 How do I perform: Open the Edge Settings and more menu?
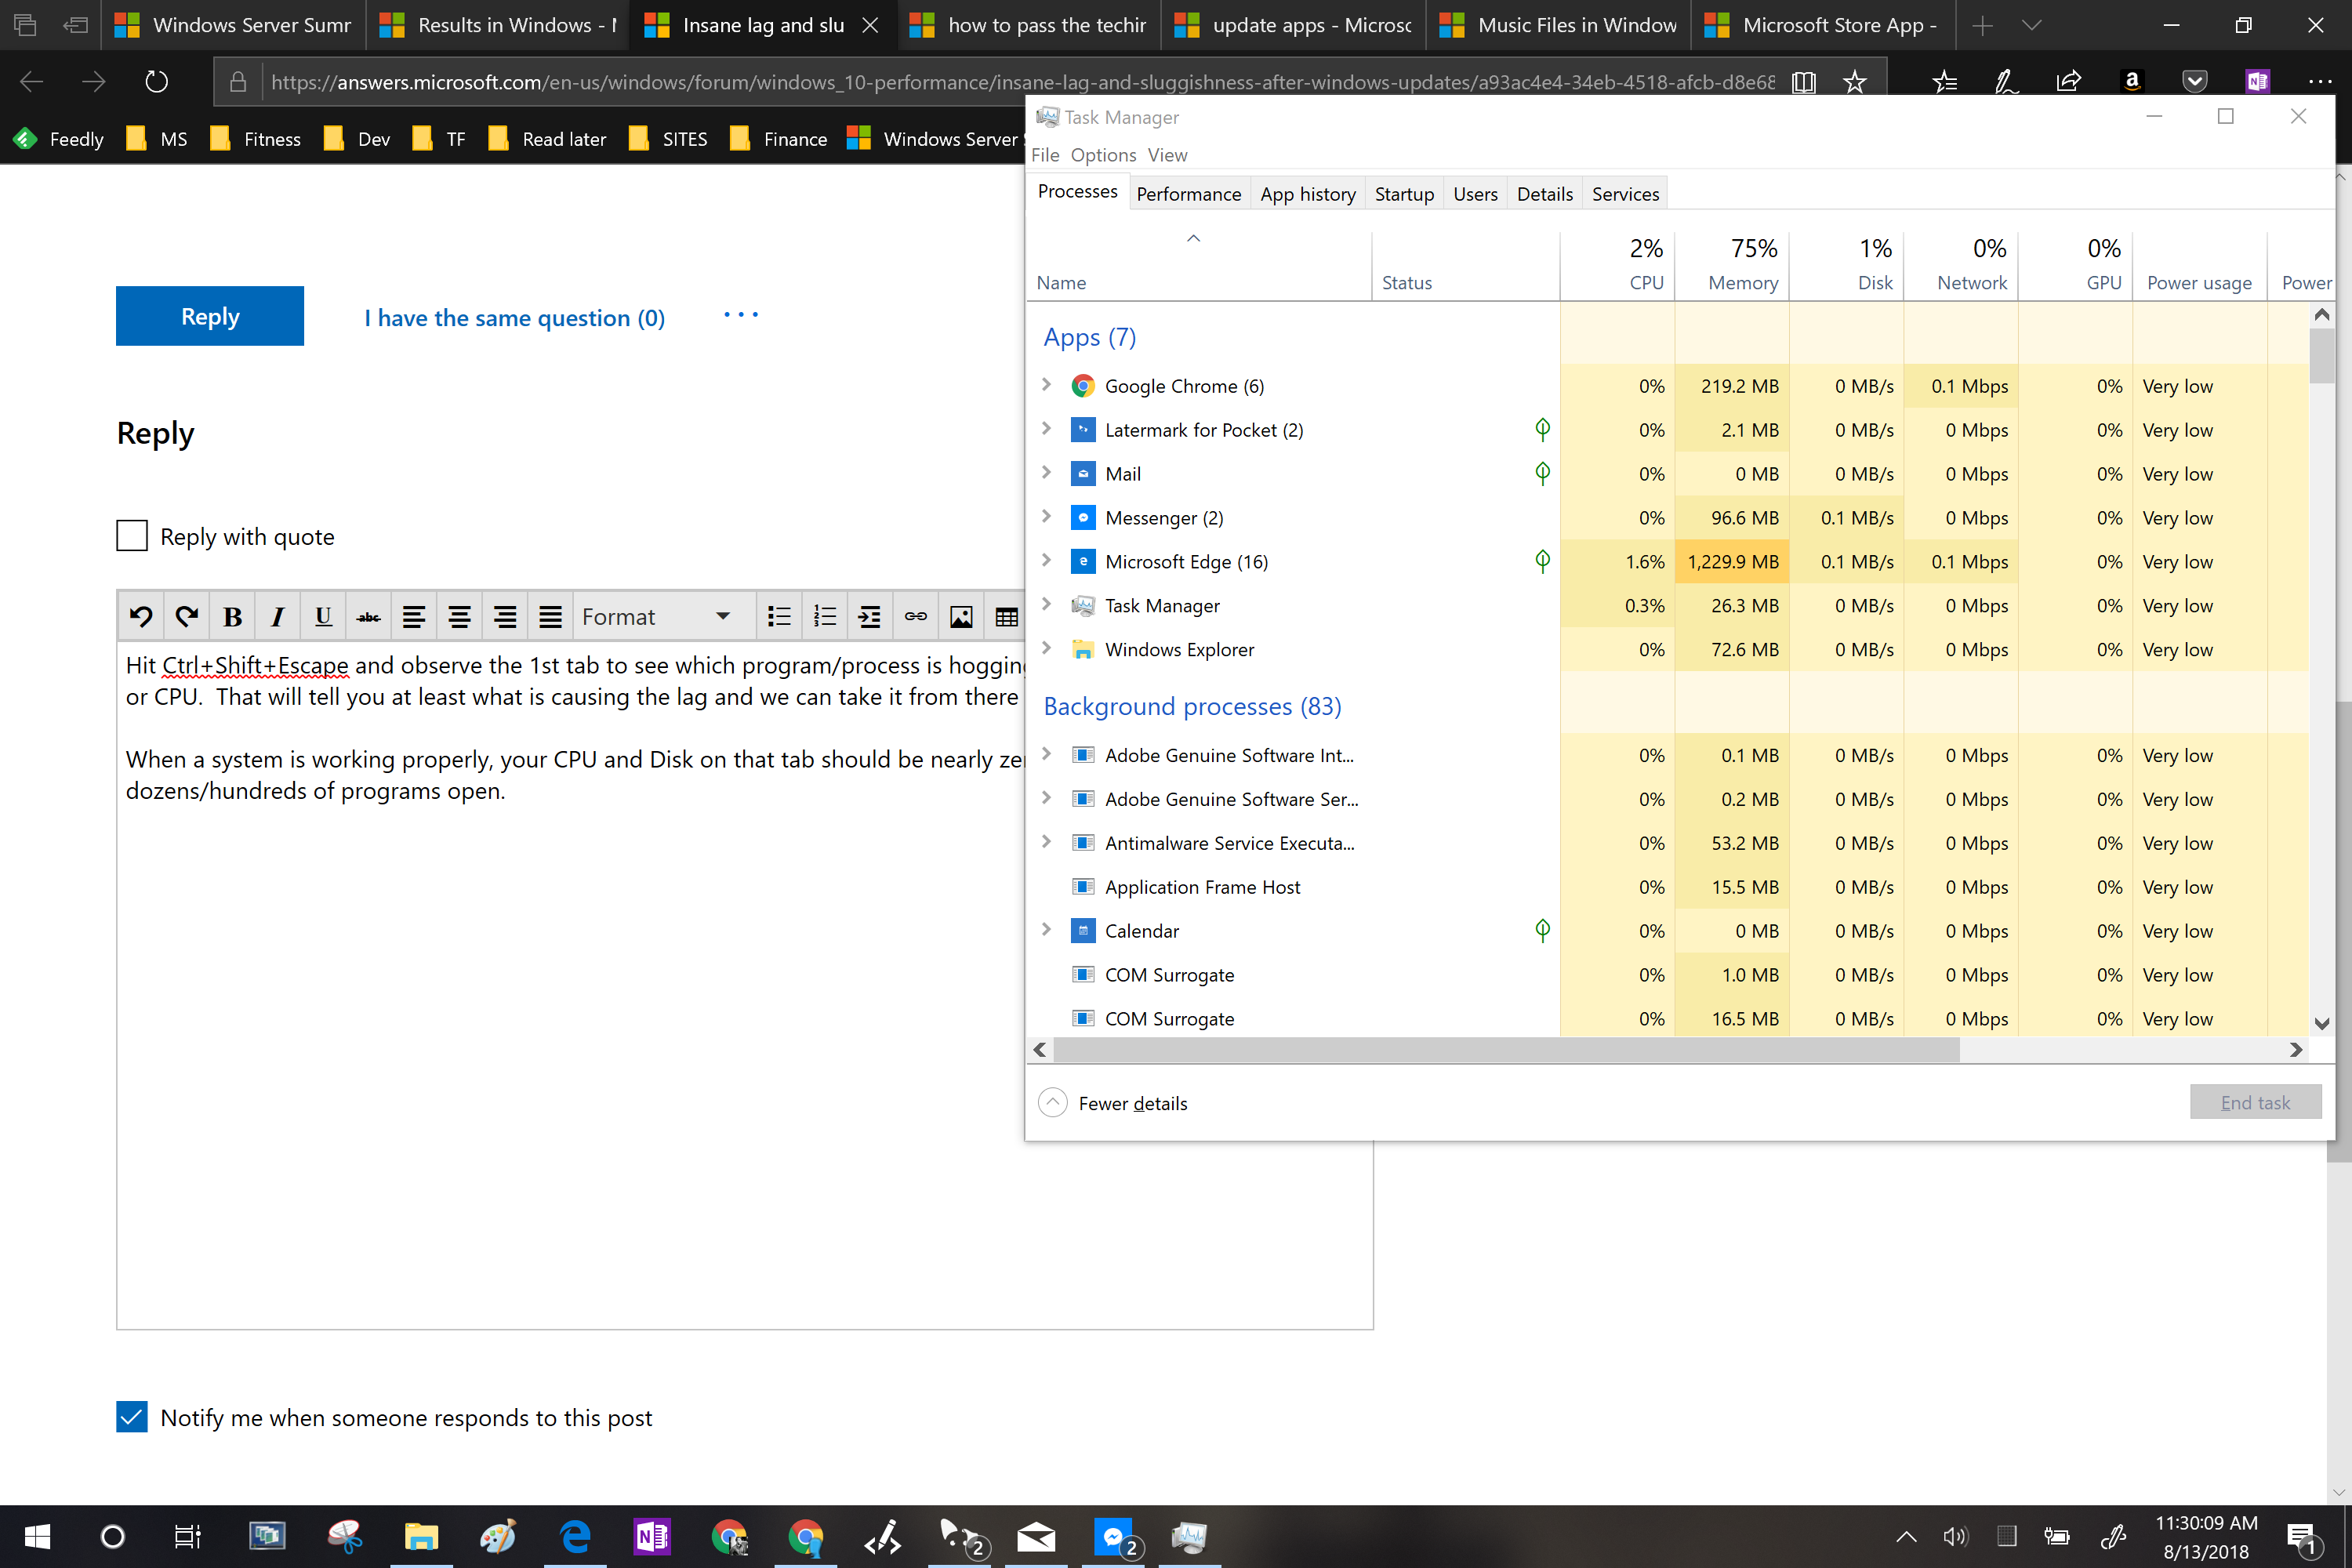tap(2320, 81)
